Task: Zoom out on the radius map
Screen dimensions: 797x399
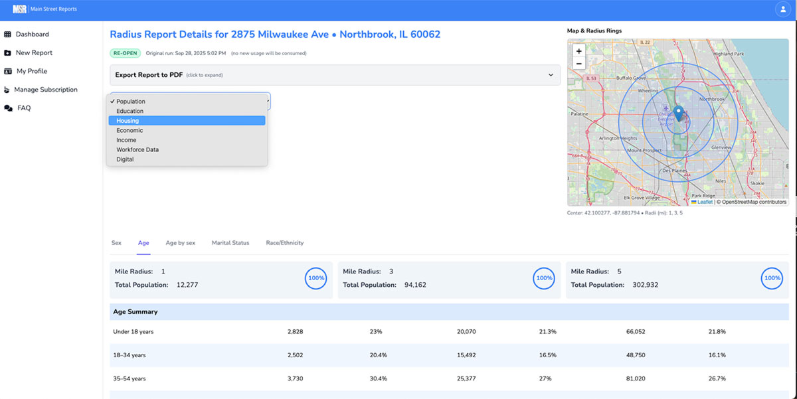Action: click(x=578, y=62)
